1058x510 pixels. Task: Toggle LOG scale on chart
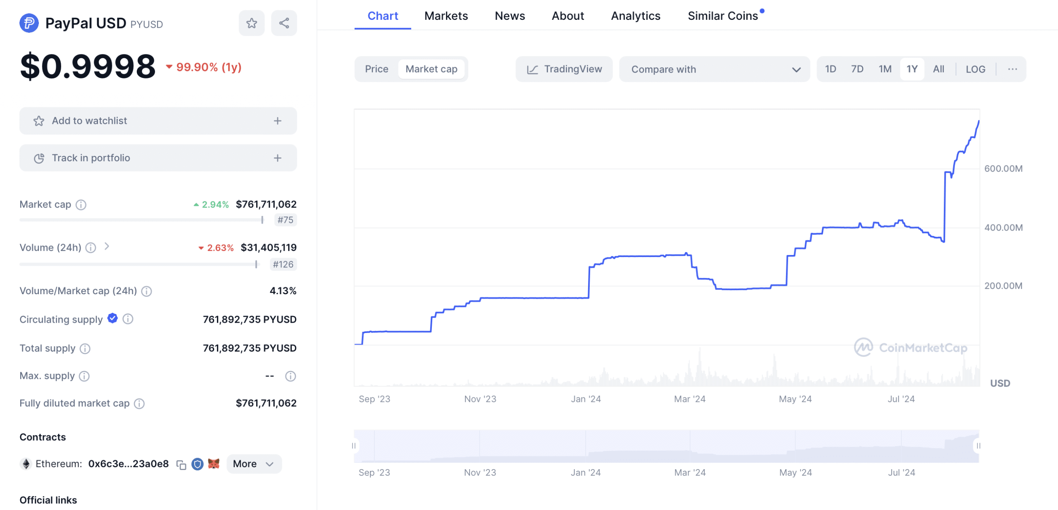pyautogui.click(x=975, y=69)
